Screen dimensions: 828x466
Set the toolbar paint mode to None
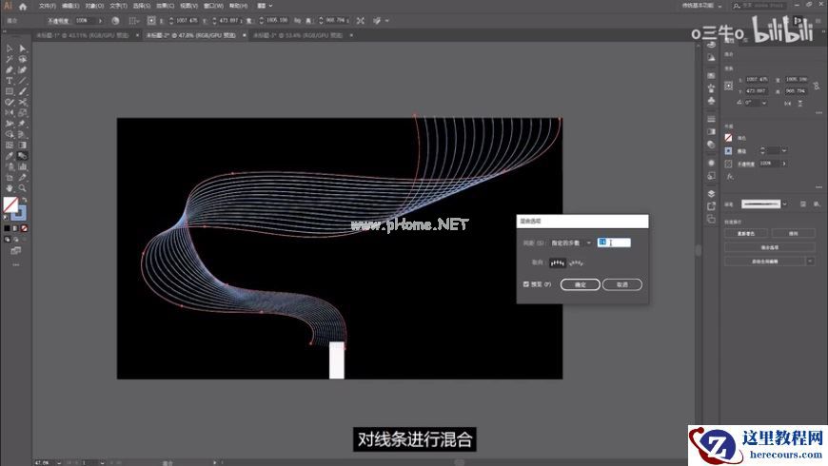point(24,228)
